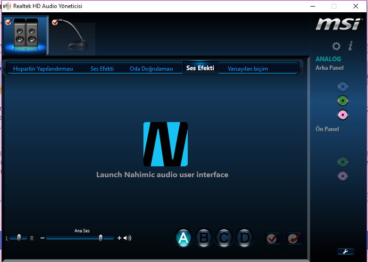The height and width of the screenshot is (262, 368).
Task: Click the blue rear panel audio jack
Action: [x=343, y=87]
